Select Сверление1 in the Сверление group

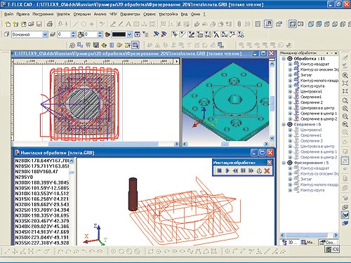311,135
